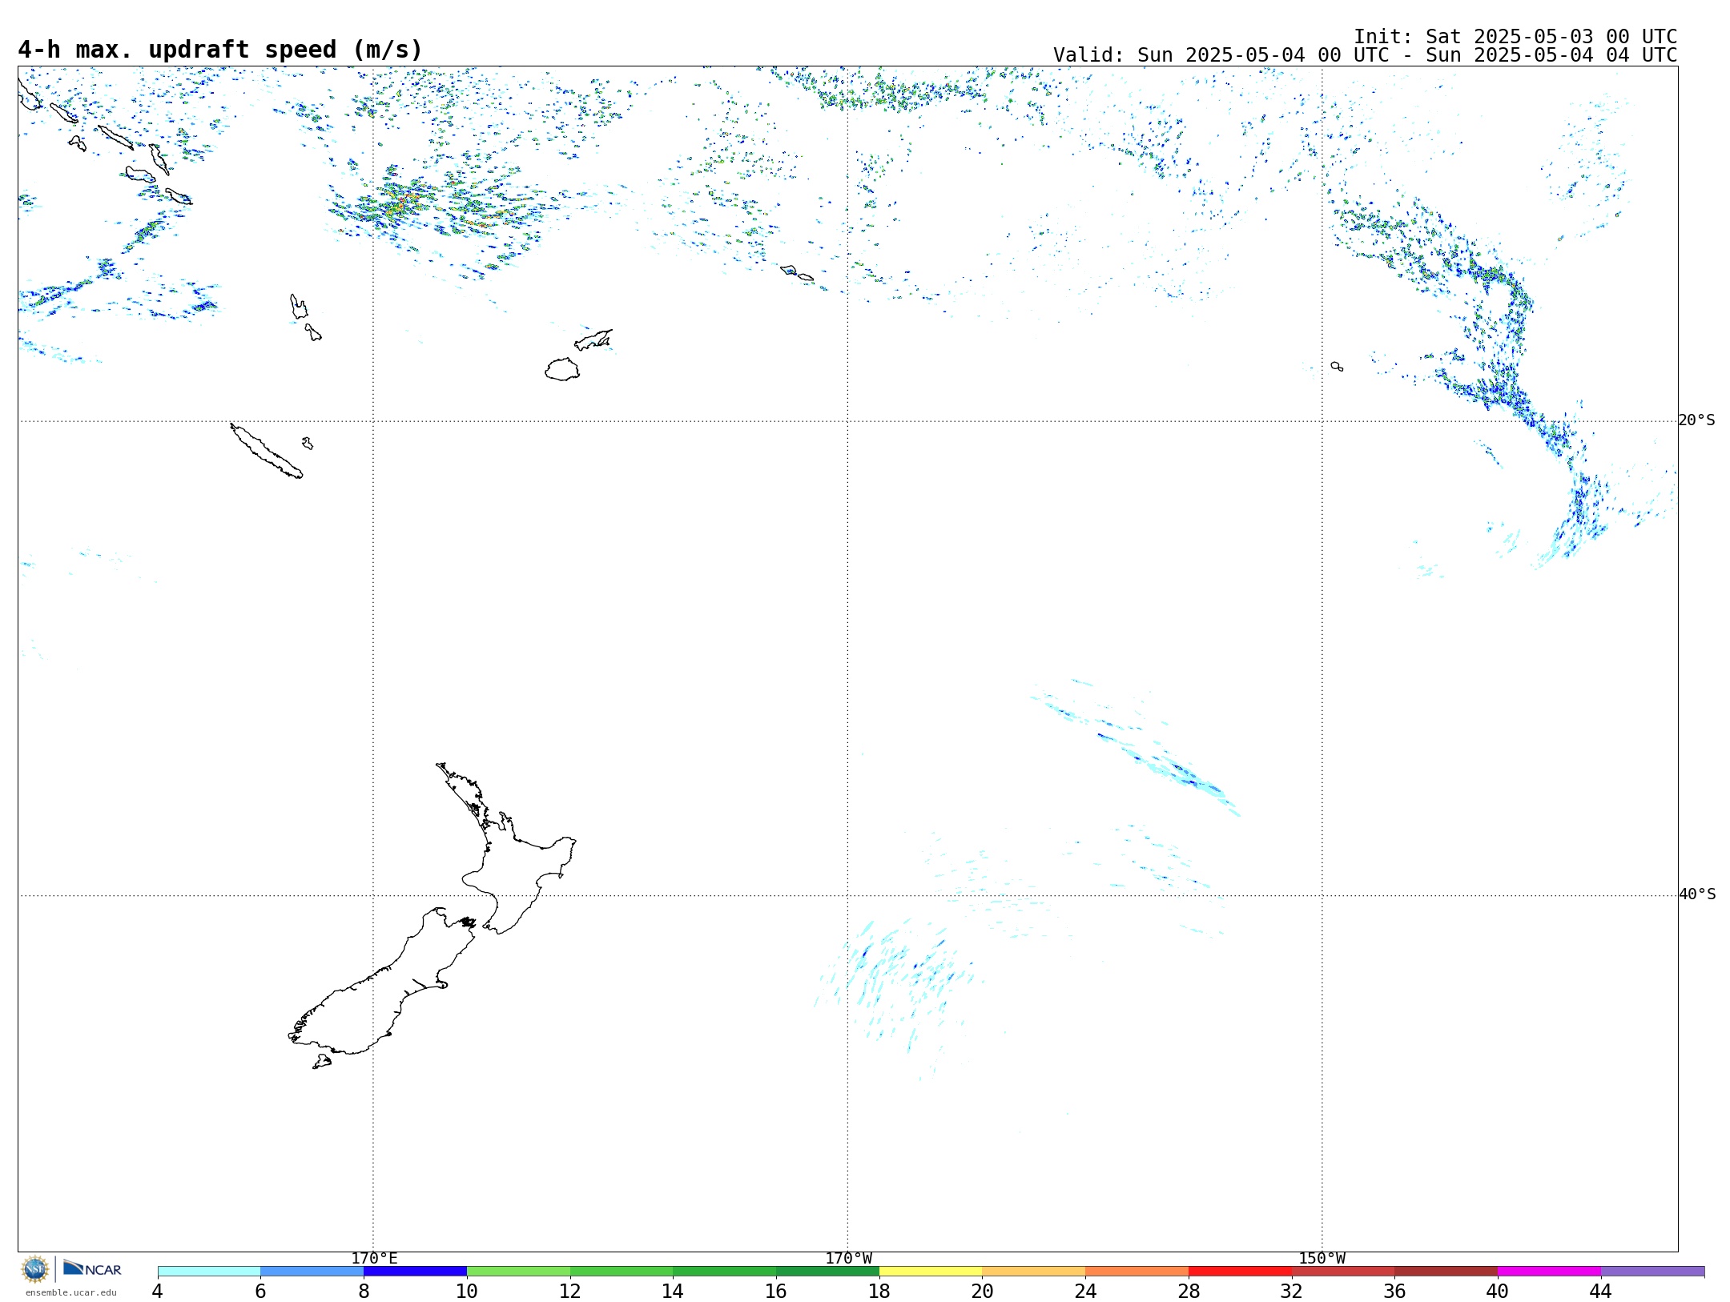Pick the muted red 32-36 color swatch

1343,1271
